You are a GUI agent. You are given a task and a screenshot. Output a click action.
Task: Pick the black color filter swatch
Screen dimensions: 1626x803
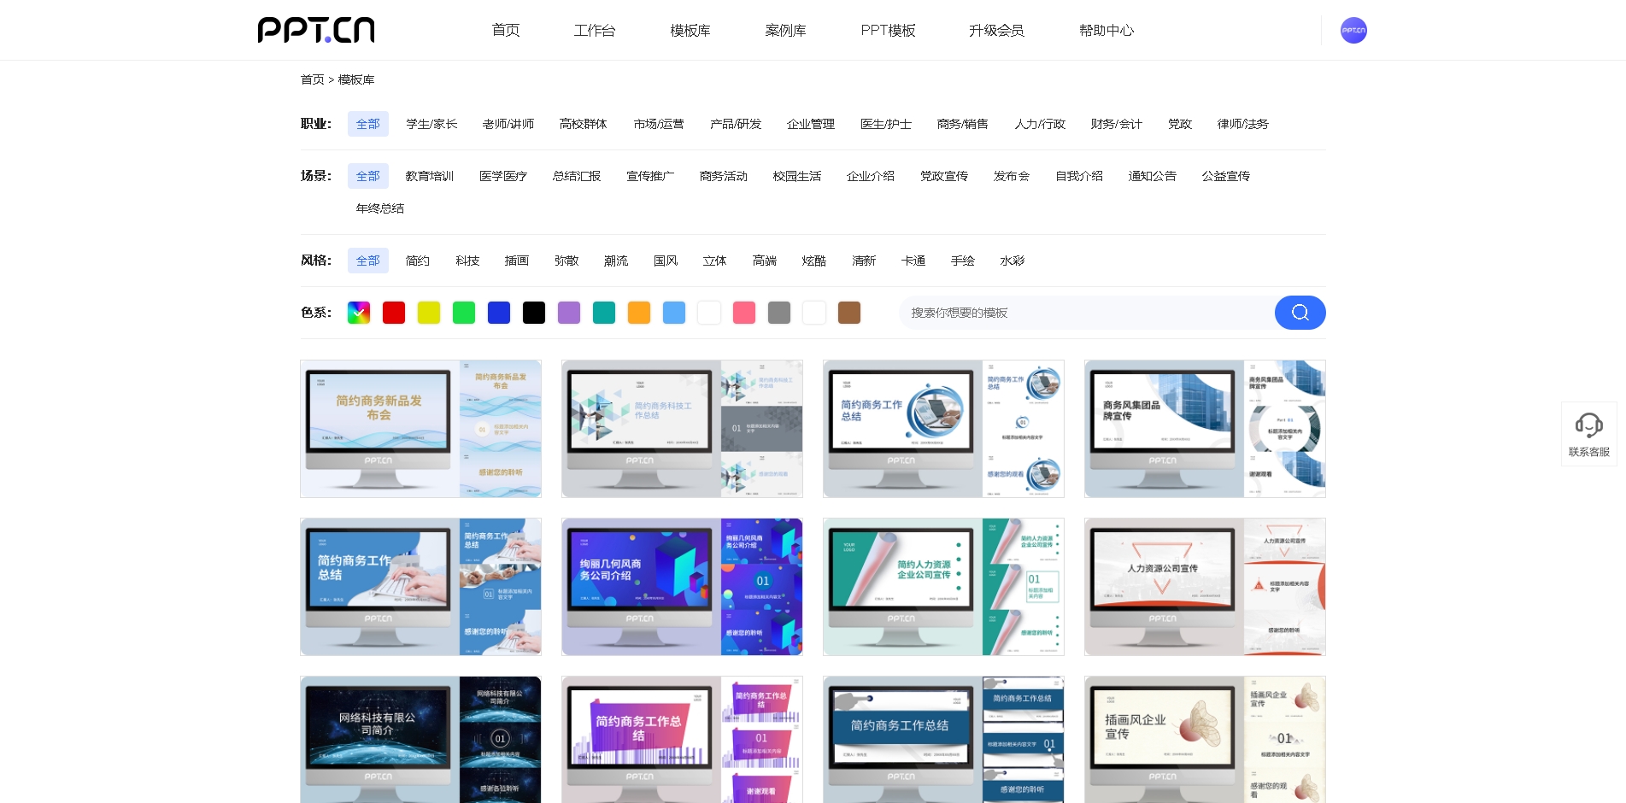(x=534, y=313)
